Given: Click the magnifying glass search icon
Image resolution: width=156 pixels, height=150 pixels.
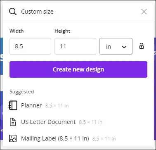Looking at the screenshot, I should (13, 12).
